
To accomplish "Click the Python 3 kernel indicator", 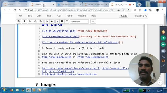I will pyautogui.click(x=141, y=16).
